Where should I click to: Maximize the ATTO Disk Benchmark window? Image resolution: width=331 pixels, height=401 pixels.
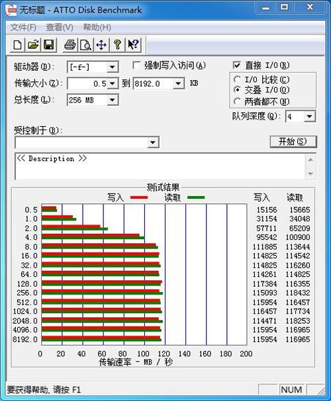point(285,7)
